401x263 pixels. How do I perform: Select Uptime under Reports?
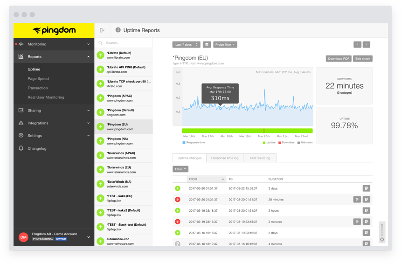(x=34, y=69)
